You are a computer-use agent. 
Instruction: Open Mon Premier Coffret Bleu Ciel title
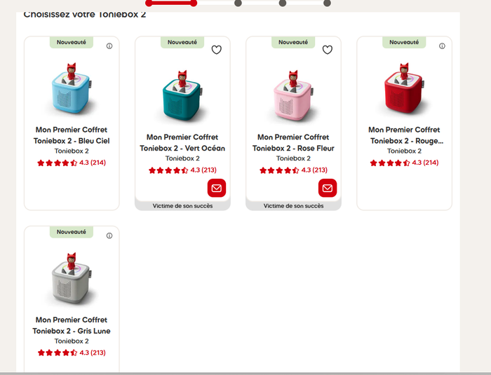pyautogui.click(x=72, y=135)
